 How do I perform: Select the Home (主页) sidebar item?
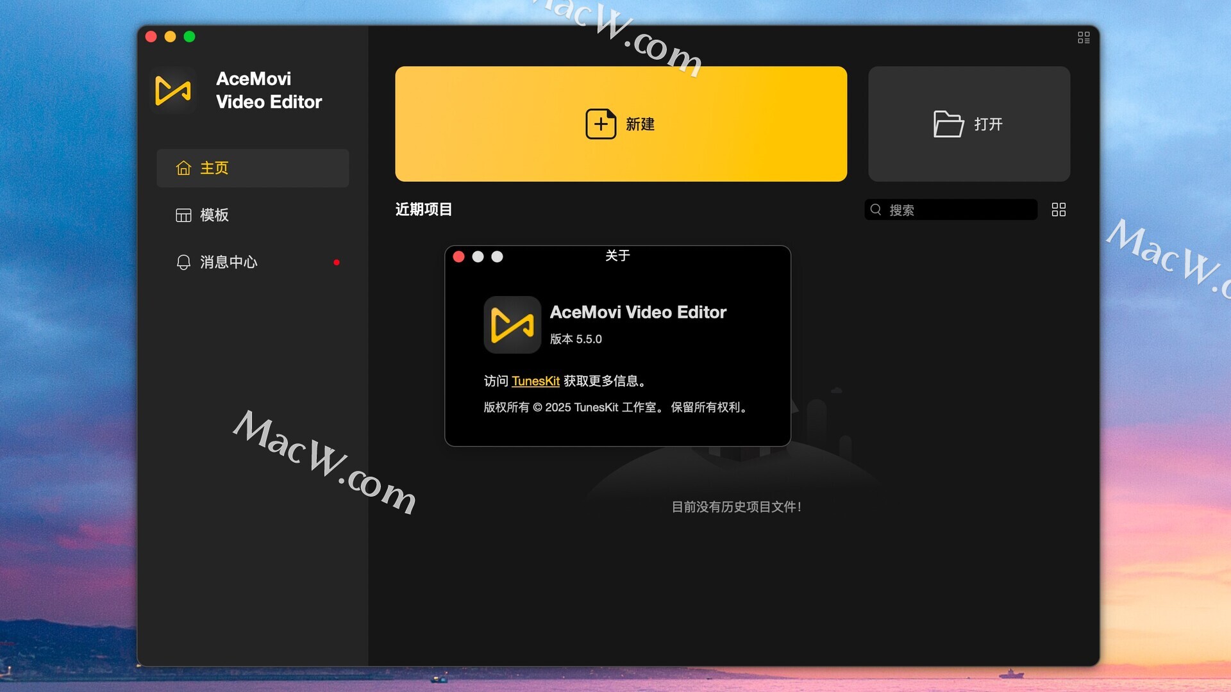click(x=253, y=168)
